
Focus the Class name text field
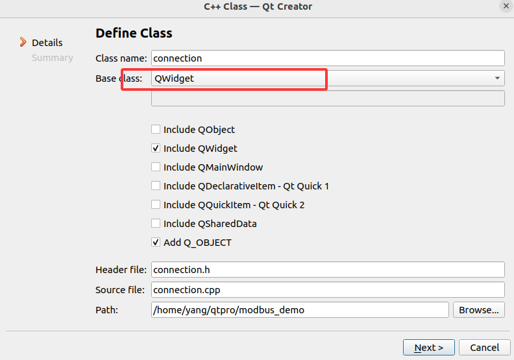(328, 58)
